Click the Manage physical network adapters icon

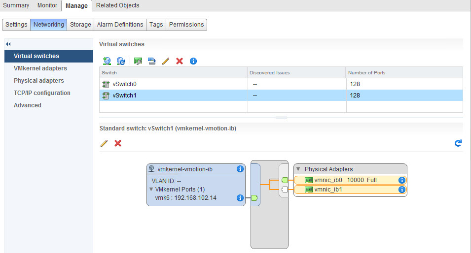[138, 61]
